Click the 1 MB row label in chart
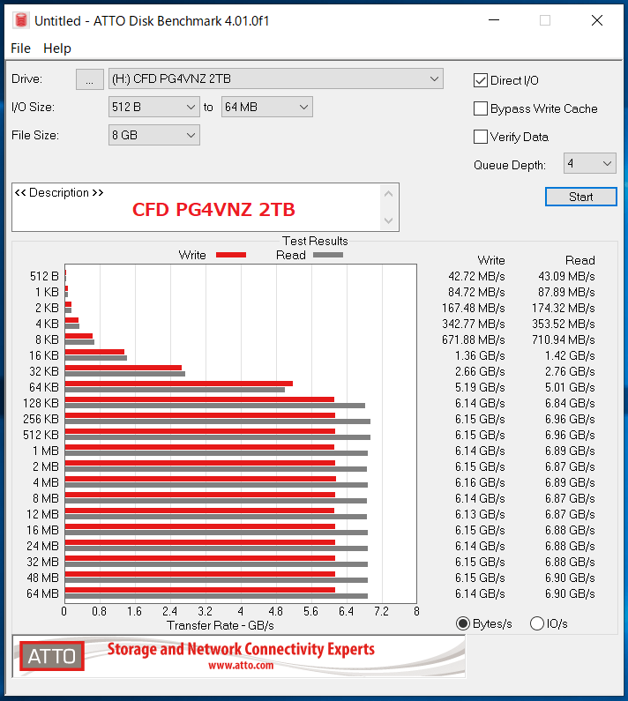The height and width of the screenshot is (701, 628). point(46,451)
